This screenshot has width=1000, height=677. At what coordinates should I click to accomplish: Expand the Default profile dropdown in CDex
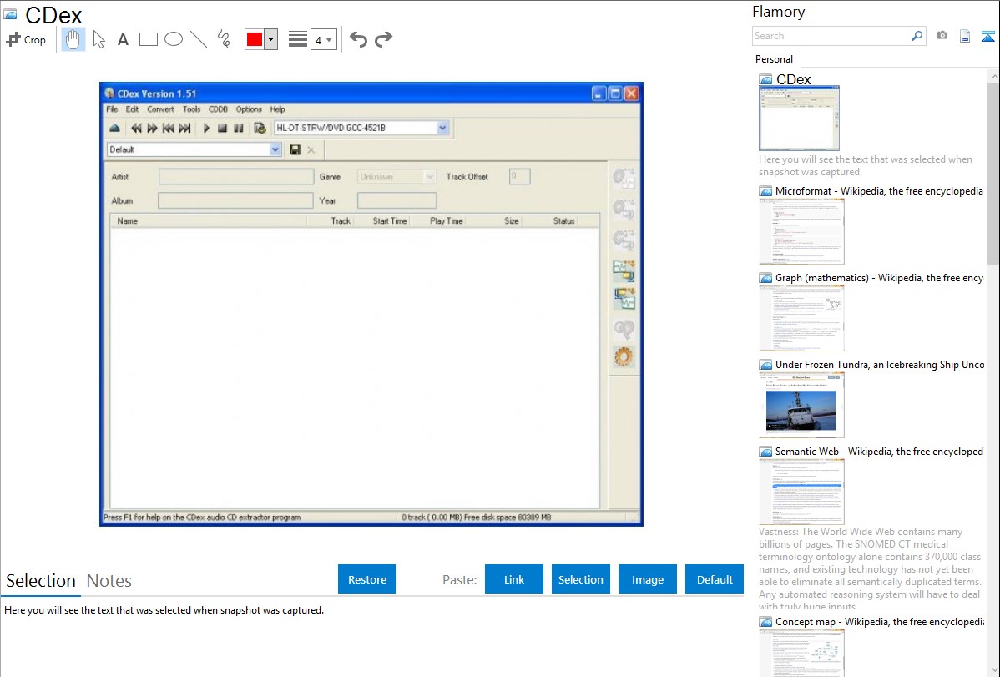[x=275, y=149]
